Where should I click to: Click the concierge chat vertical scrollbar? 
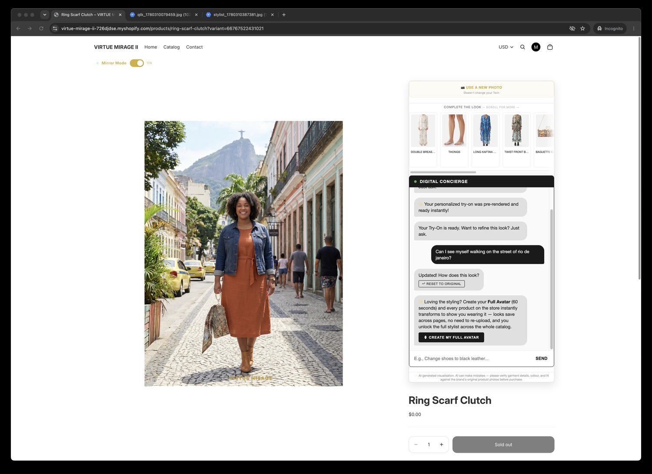(x=552, y=279)
